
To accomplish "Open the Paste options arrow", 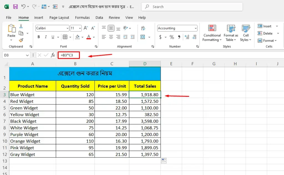I will point(11,40).
